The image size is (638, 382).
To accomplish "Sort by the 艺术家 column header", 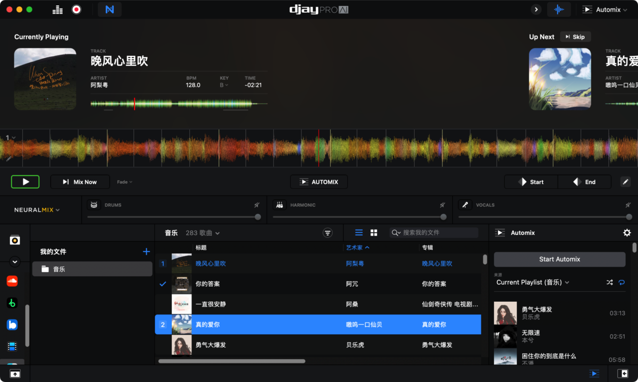I will click(358, 248).
